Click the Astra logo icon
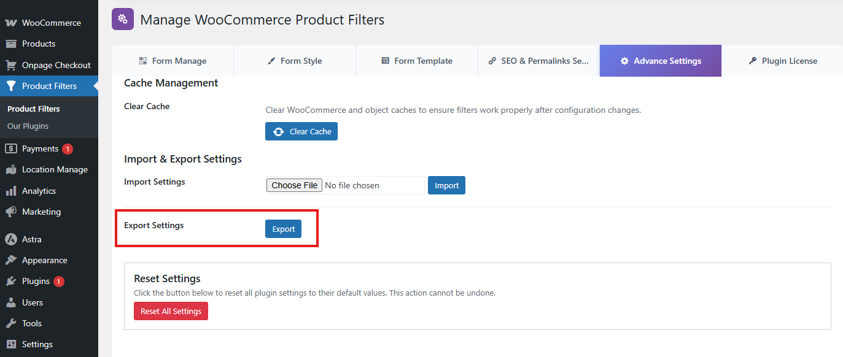This screenshot has width=843, height=357. tap(11, 239)
